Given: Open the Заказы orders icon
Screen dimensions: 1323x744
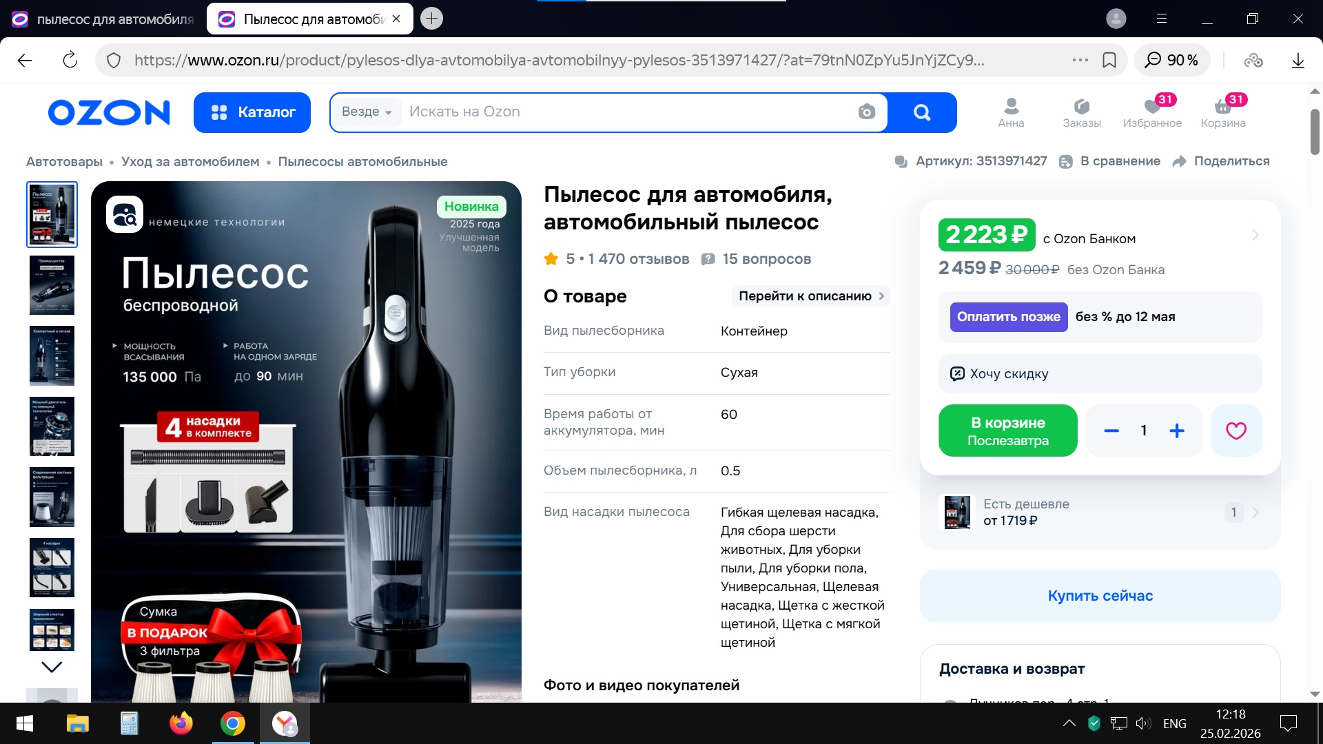Looking at the screenshot, I should (1081, 107).
